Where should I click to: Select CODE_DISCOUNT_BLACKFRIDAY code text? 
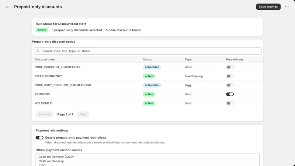[58, 67]
